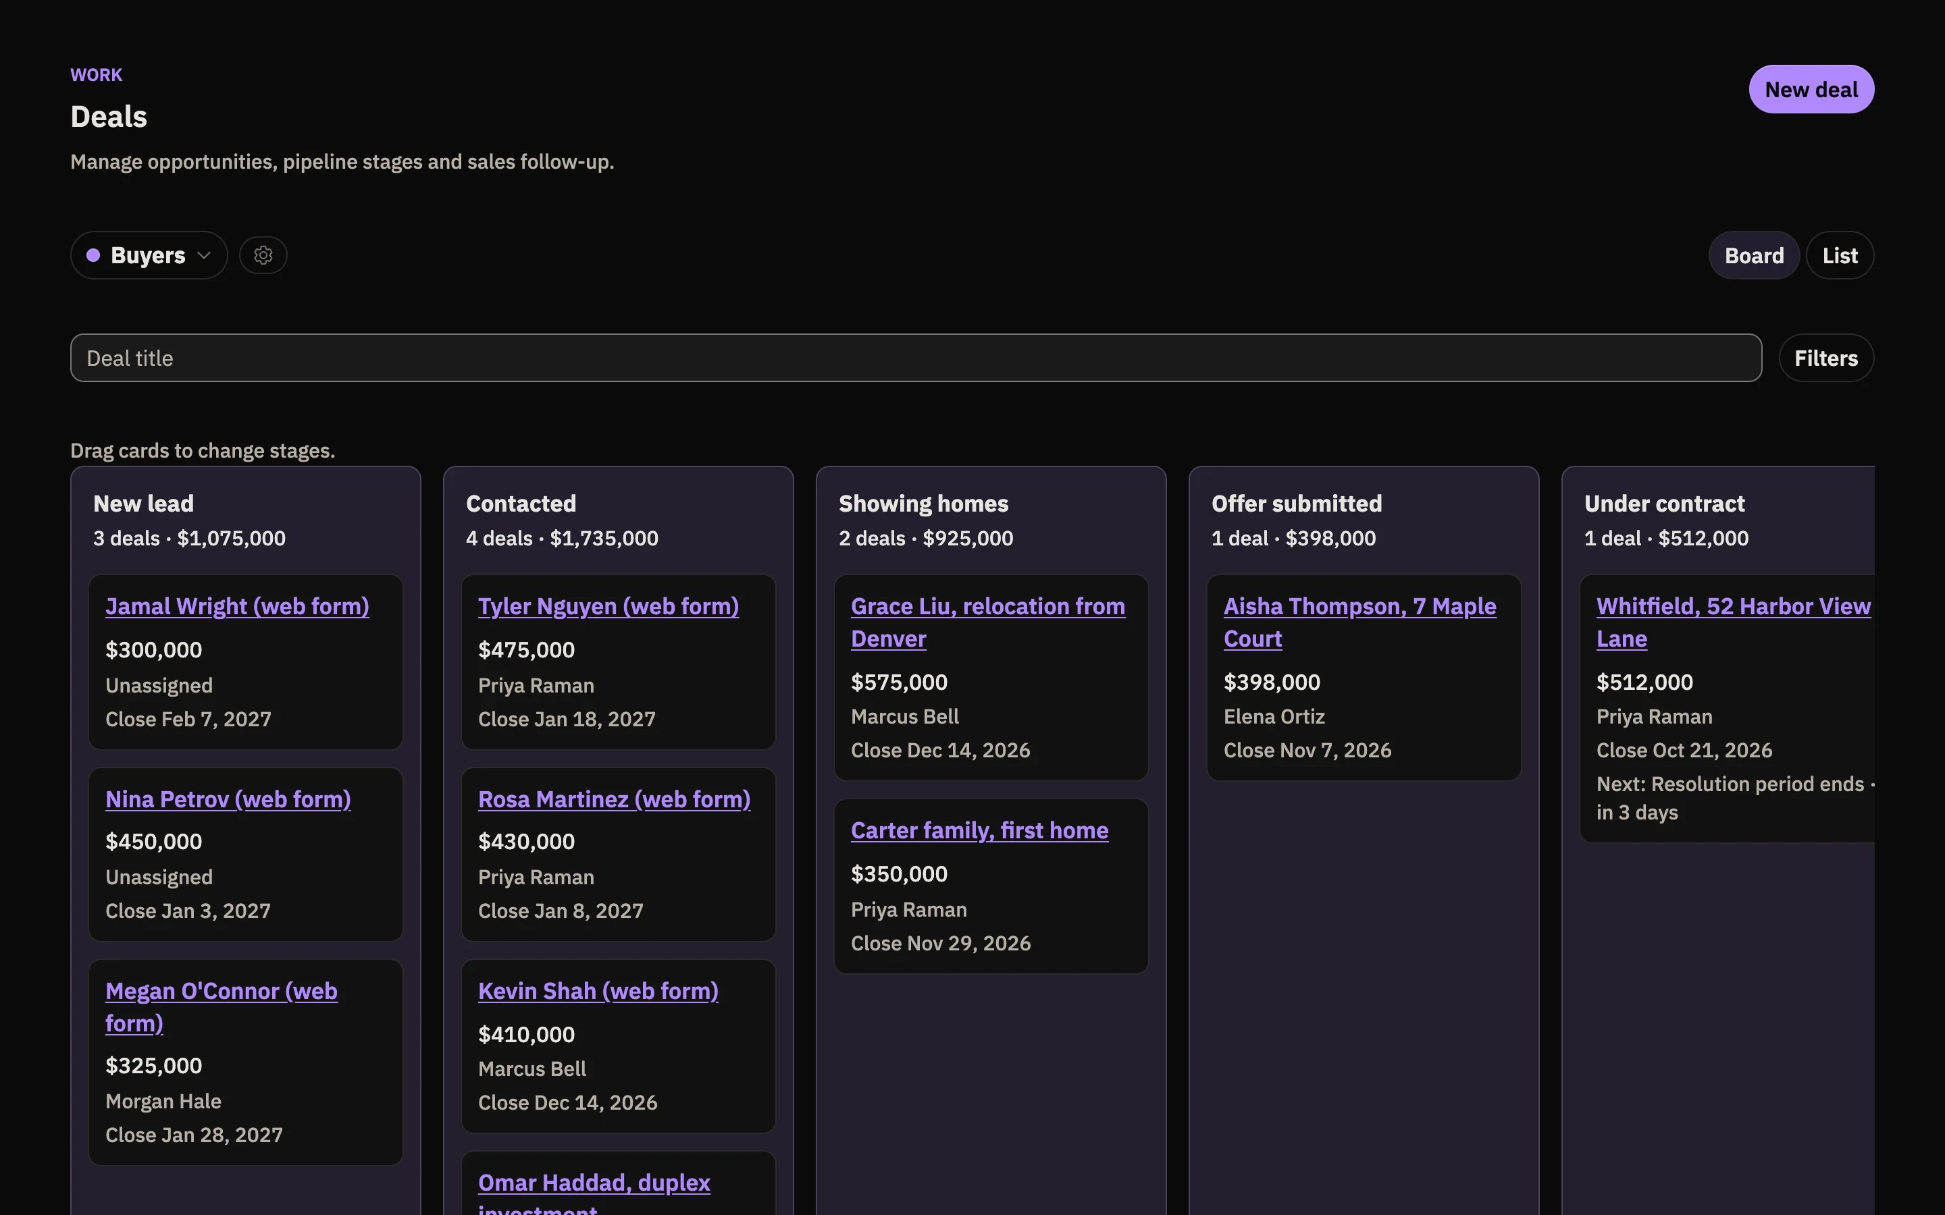The image size is (1945, 1215).
Task: Click the $300,000 amount on Jamal Wright card
Action: coord(153,649)
